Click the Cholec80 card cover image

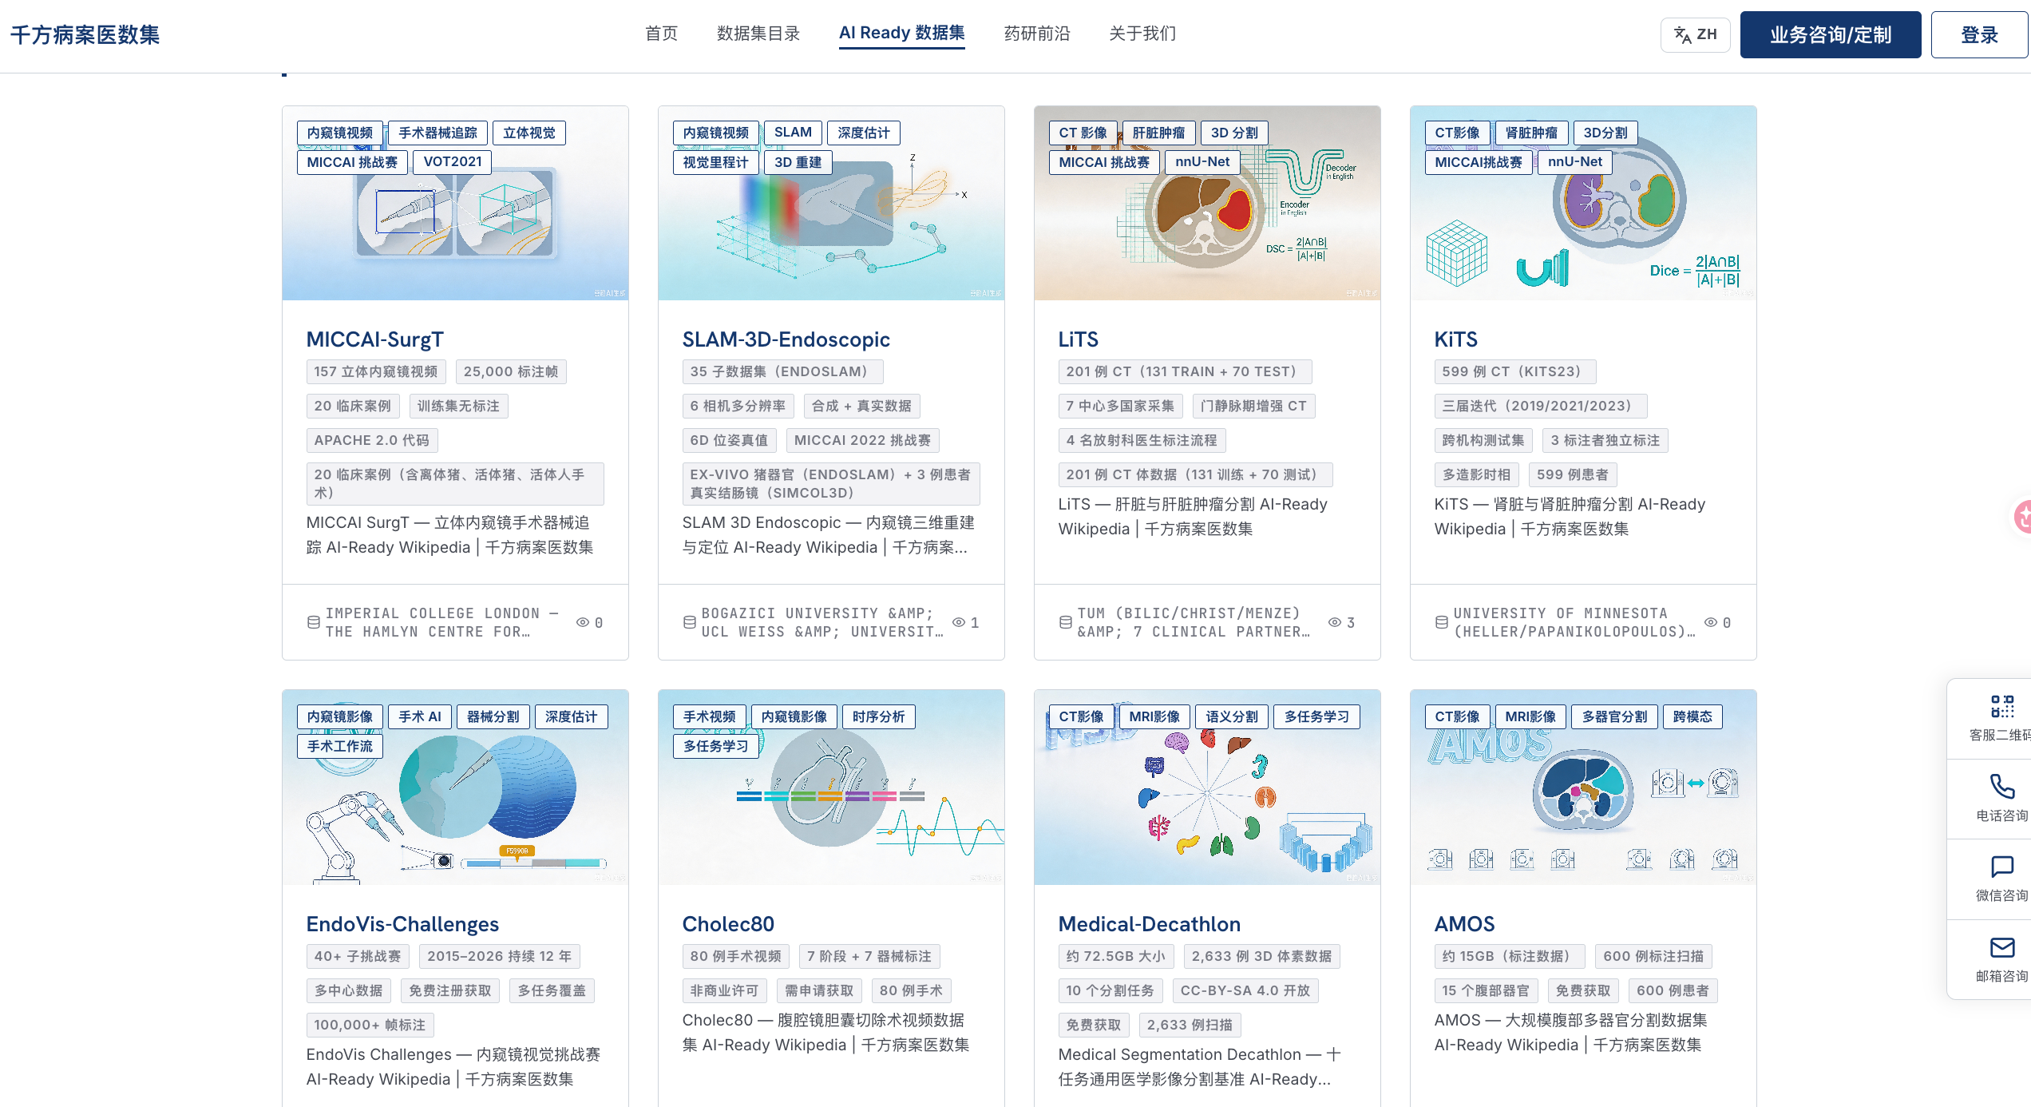point(831,788)
